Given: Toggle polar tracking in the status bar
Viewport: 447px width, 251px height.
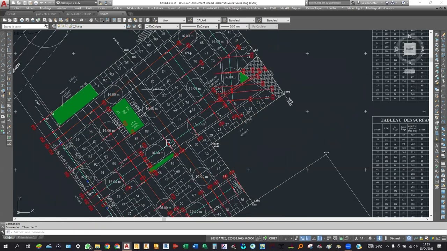Looking at the screenshot, I should pos(314,238).
